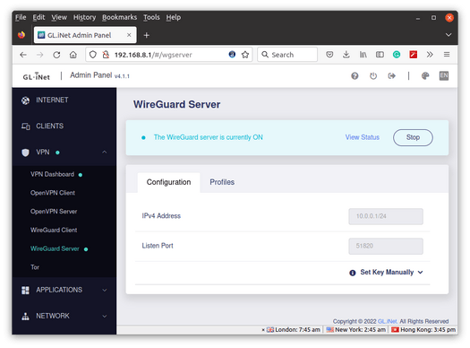The width and height of the screenshot is (470, 348).
Task: Expand the NETWORK sidebar section
Action: click(64, 317)
